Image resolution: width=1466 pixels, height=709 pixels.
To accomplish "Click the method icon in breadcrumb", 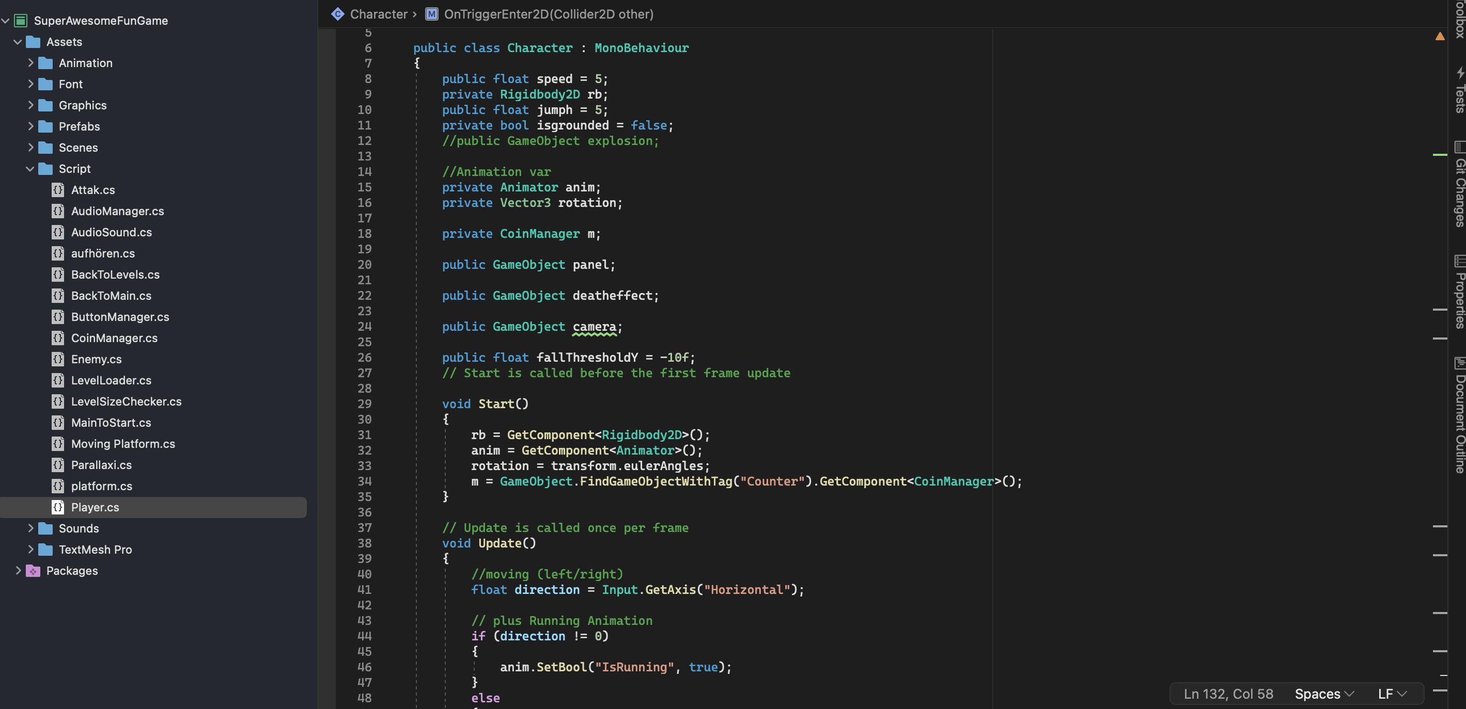I will pos(432,14).
